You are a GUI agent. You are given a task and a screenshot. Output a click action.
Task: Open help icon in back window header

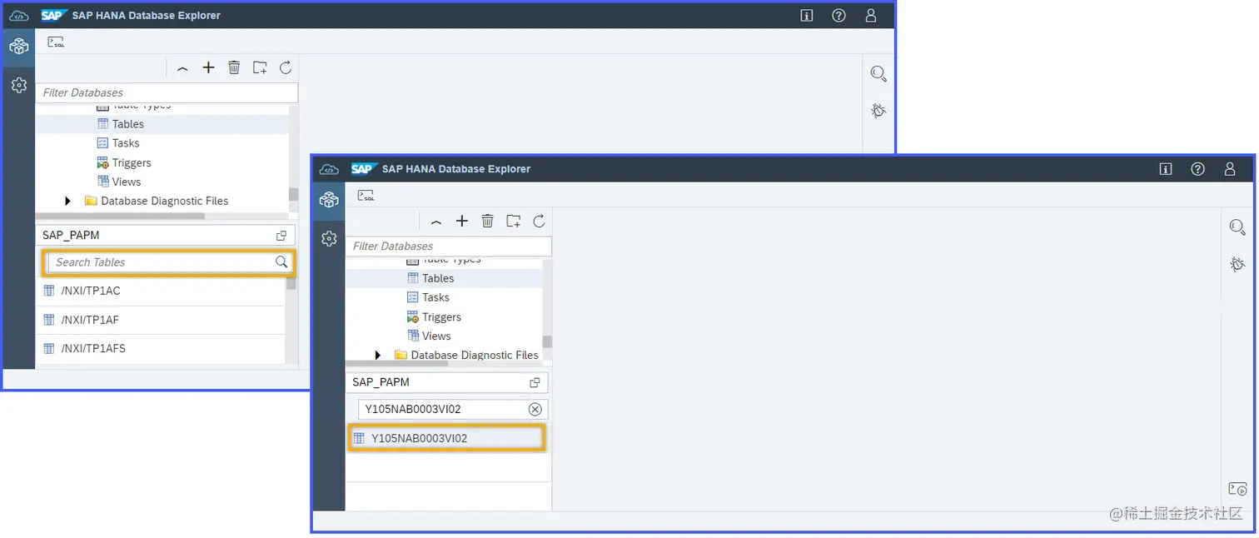839,15
